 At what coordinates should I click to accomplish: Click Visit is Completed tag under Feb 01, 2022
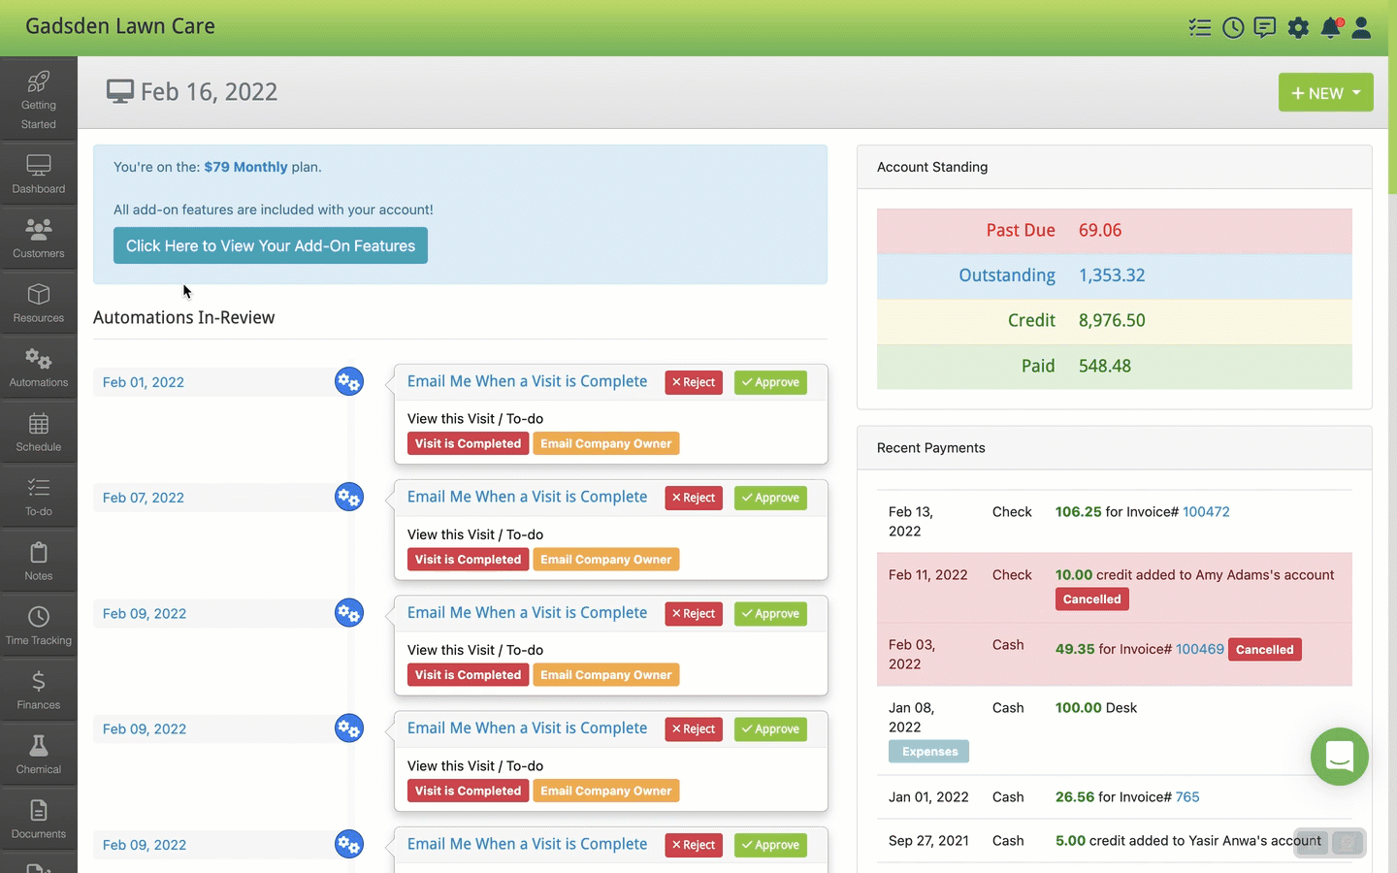point(469,443)
